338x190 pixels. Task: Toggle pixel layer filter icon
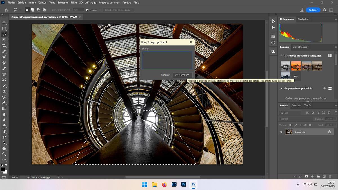point(308,113)
